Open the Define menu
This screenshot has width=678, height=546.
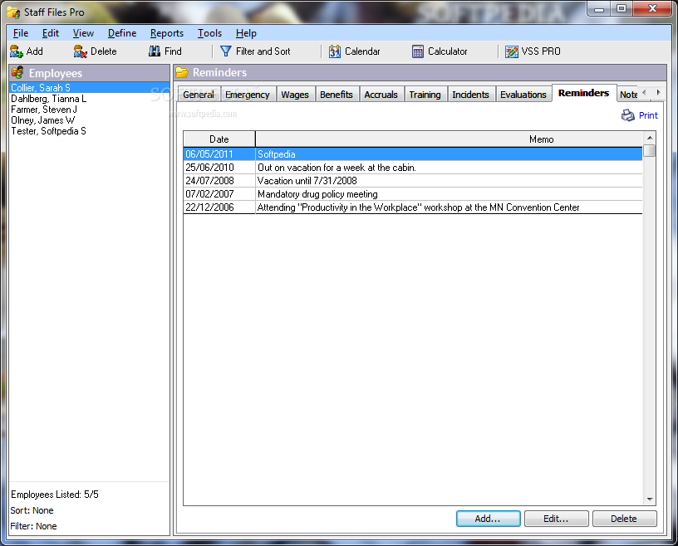click(122, 33)
